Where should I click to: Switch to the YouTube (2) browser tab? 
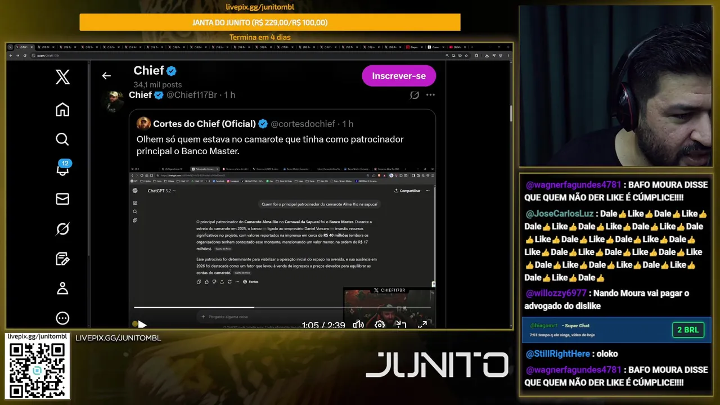[x=457, y=47]
